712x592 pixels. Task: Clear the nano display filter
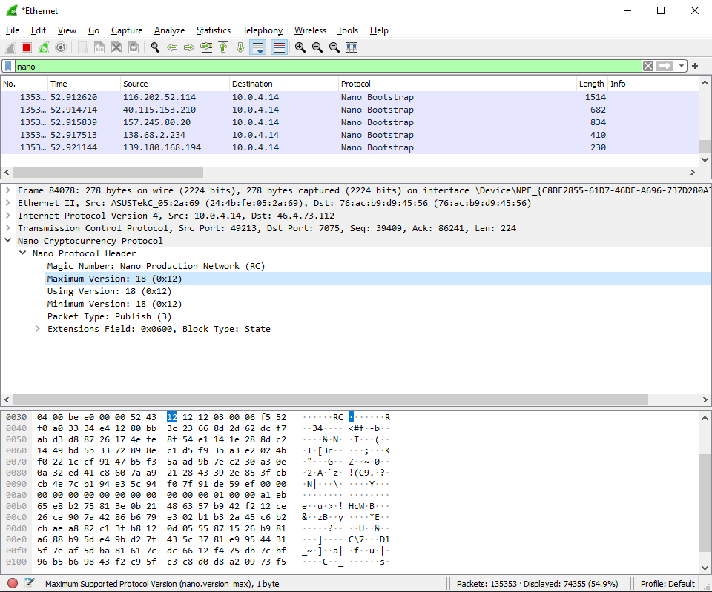(648, 66)
